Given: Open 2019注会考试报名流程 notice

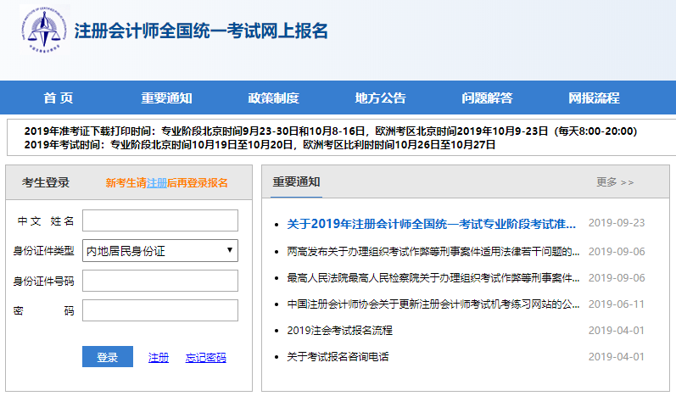Looking at the screenshot, I should coord(340,331).
